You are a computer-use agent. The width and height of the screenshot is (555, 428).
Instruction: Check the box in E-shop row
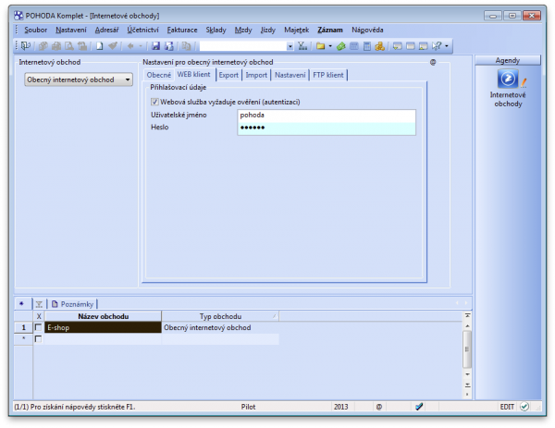coord(38,327)
